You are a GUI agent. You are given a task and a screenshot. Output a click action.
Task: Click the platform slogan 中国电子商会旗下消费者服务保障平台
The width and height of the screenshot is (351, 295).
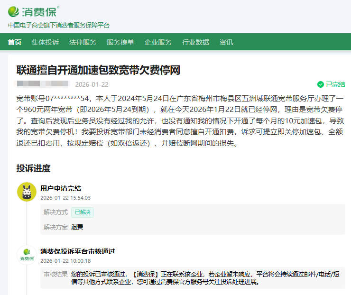58,25
